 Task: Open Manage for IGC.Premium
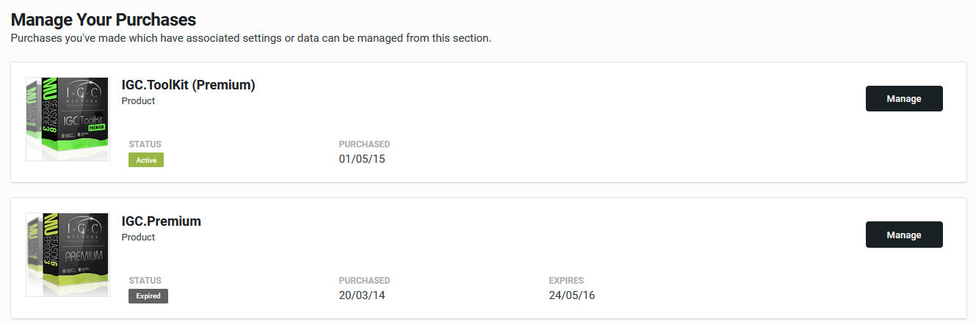(904, 235)
